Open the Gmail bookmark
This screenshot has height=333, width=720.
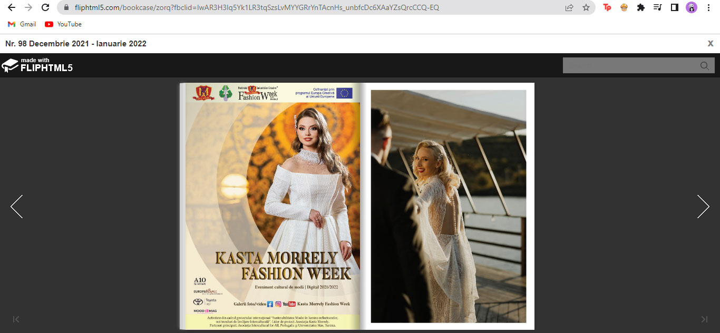tap(22, 24)
